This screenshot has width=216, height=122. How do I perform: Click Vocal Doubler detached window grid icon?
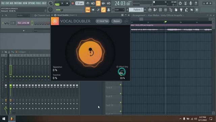(122, 15)
